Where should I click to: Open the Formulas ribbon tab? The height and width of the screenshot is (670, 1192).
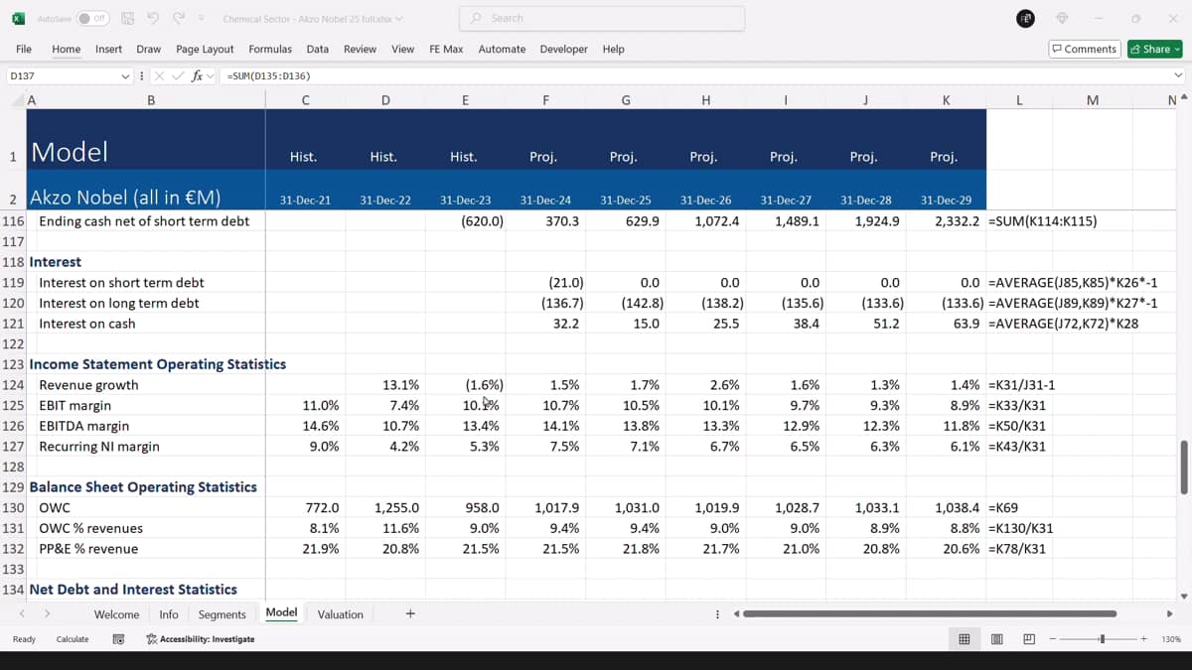(270, 49)
